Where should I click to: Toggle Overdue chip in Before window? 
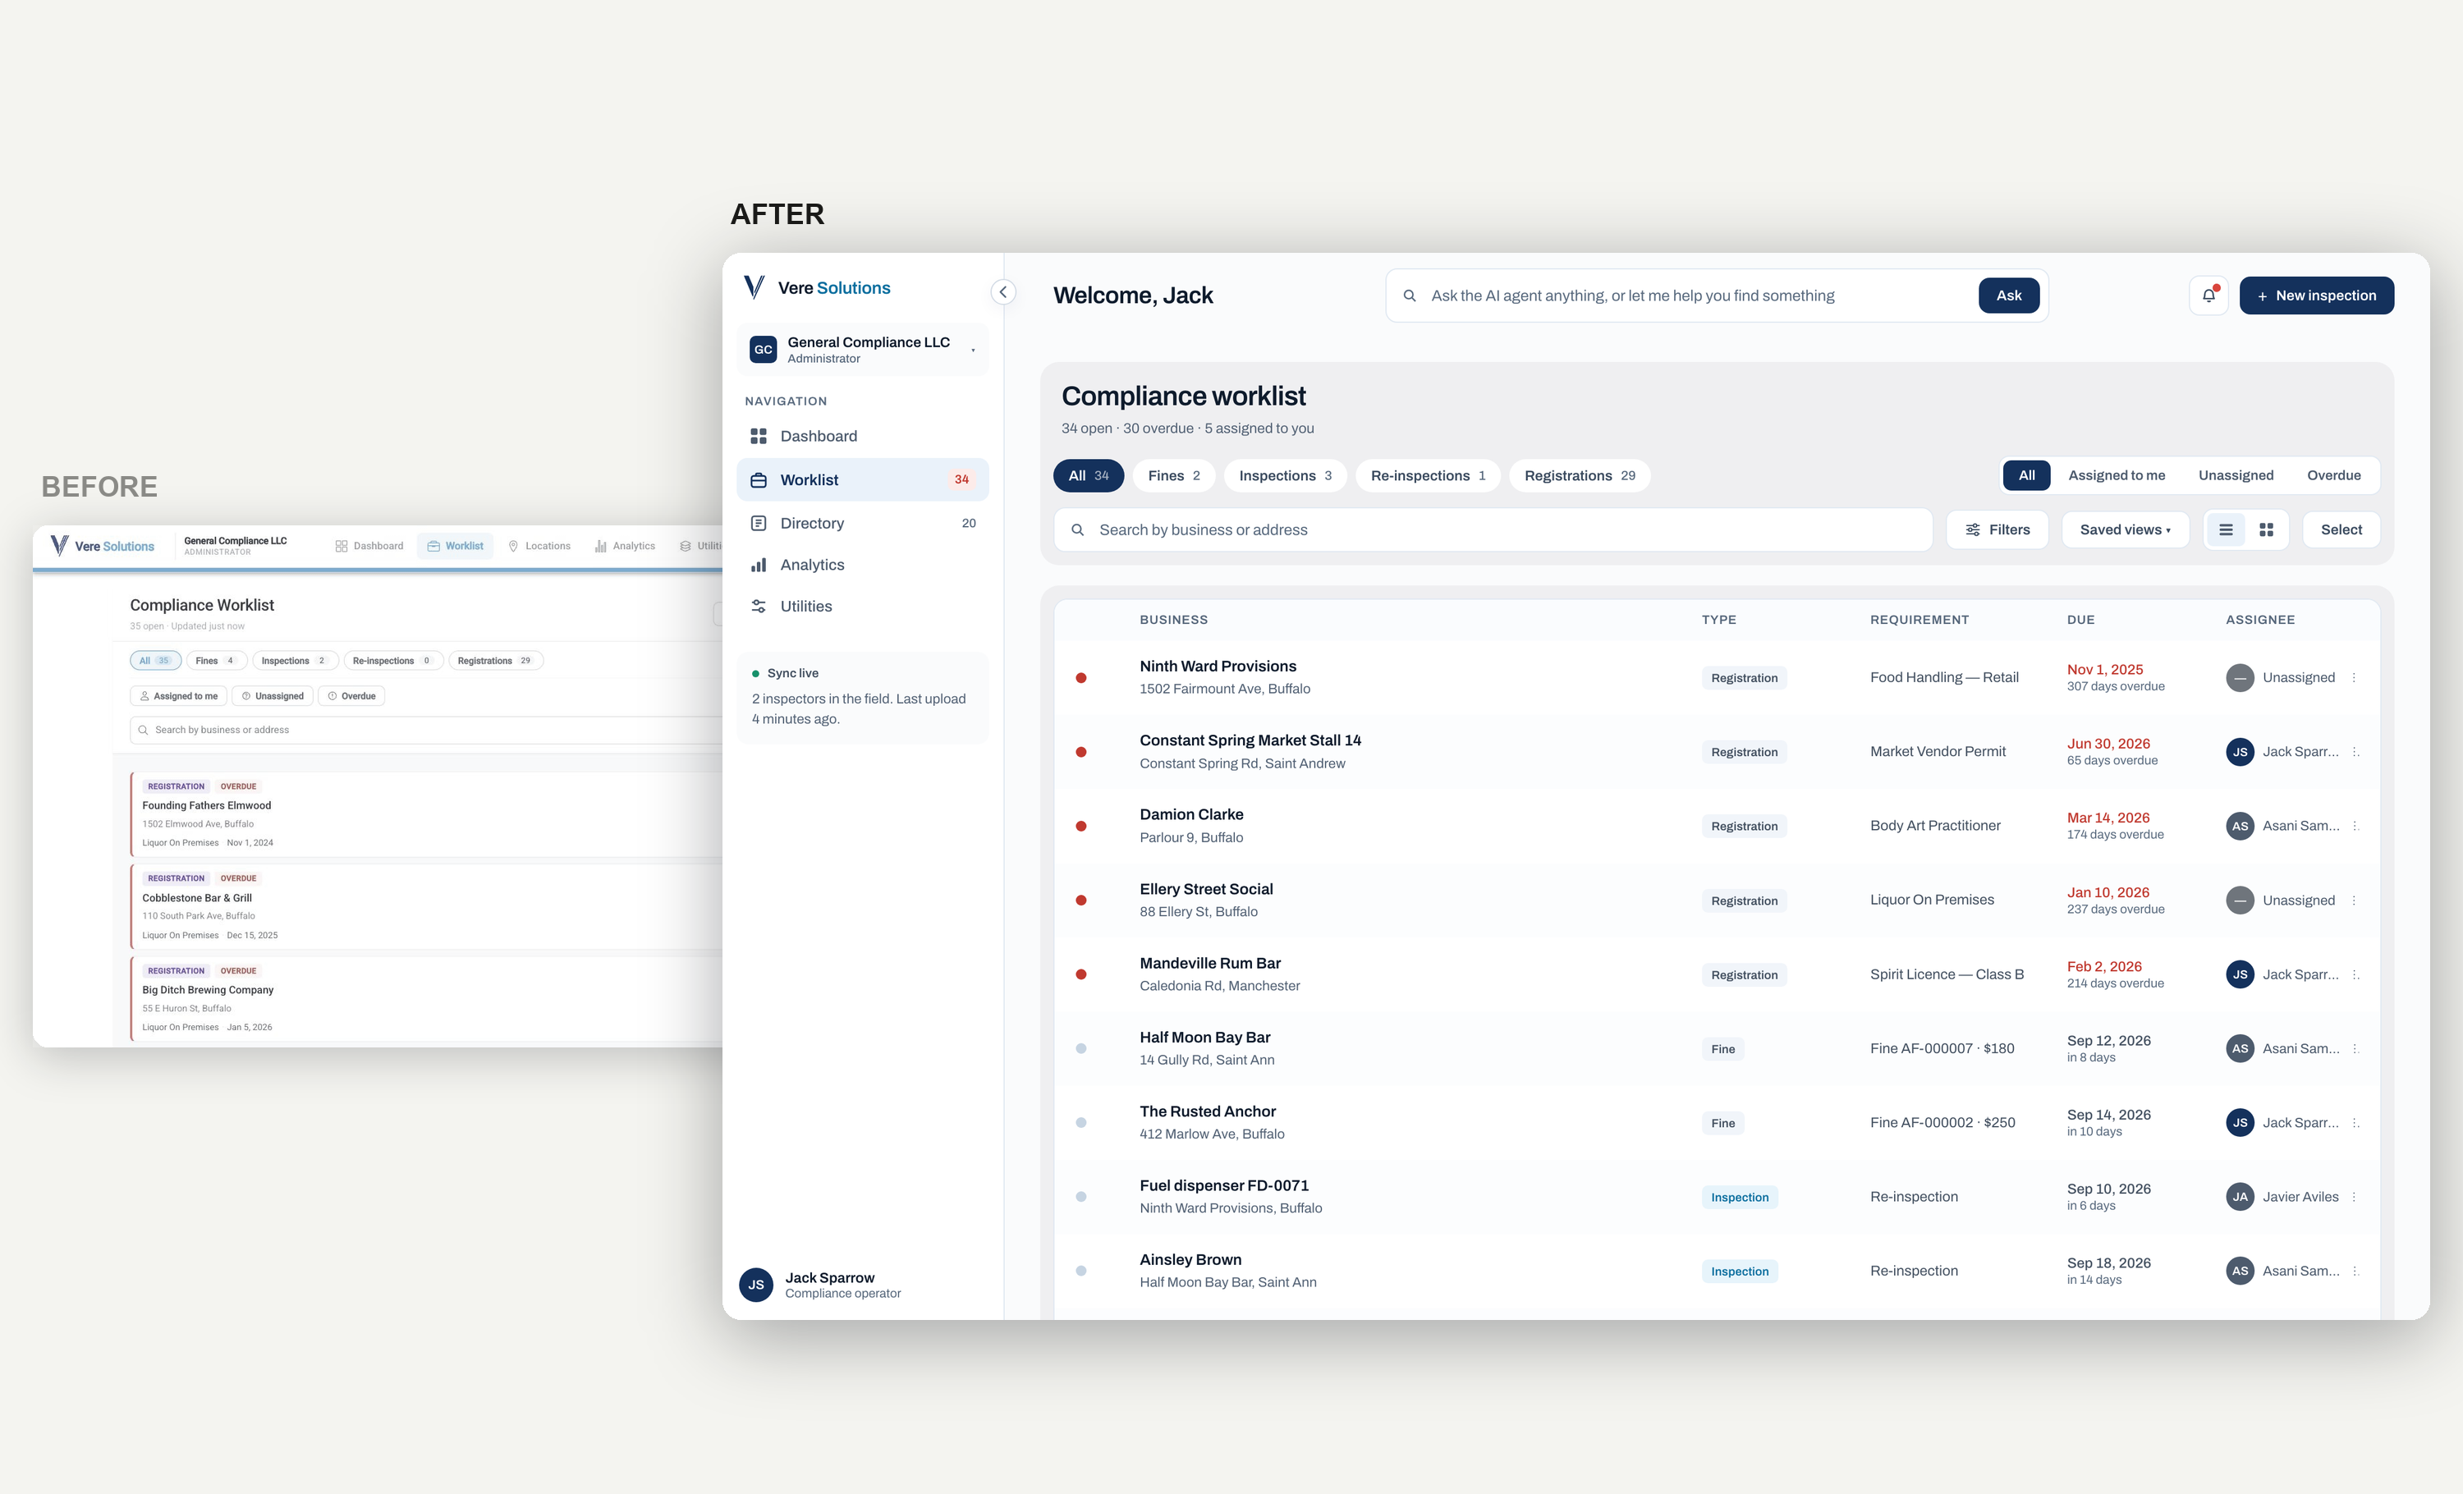click(351, 697)
